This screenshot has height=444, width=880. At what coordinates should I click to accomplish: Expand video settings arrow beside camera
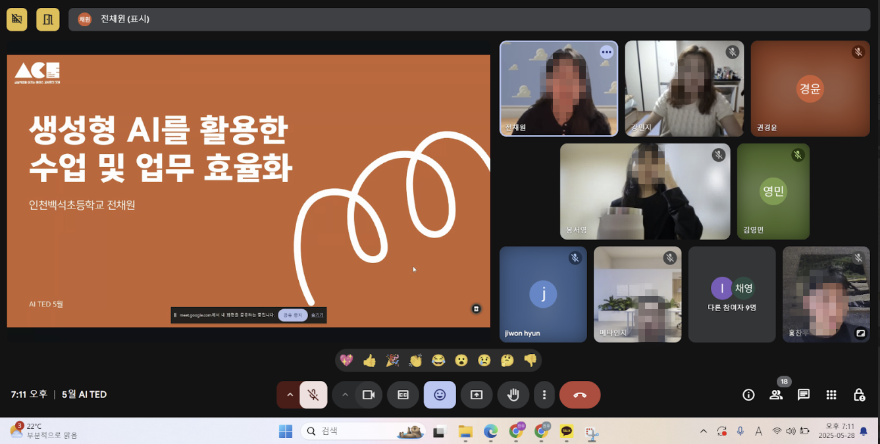coord(344,395)
